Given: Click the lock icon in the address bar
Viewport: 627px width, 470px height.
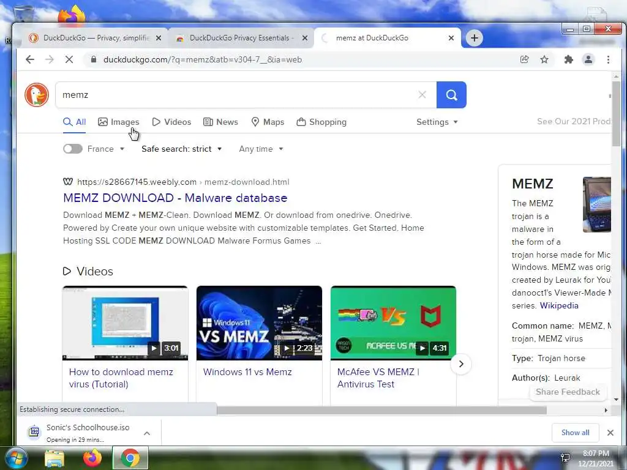Looking at the screenshot, I should pos(94,59).
